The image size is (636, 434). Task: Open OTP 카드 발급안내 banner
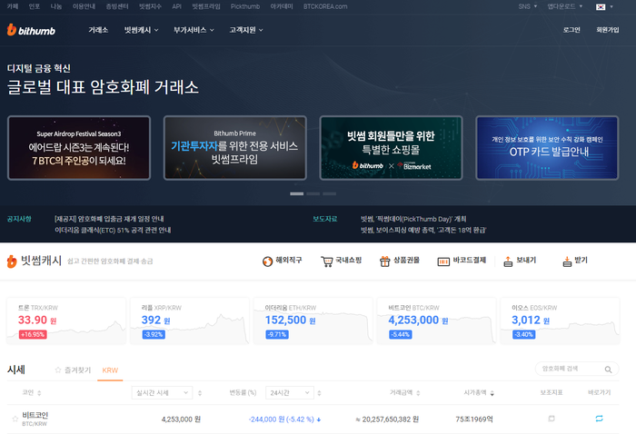click(x=547, y=148)
